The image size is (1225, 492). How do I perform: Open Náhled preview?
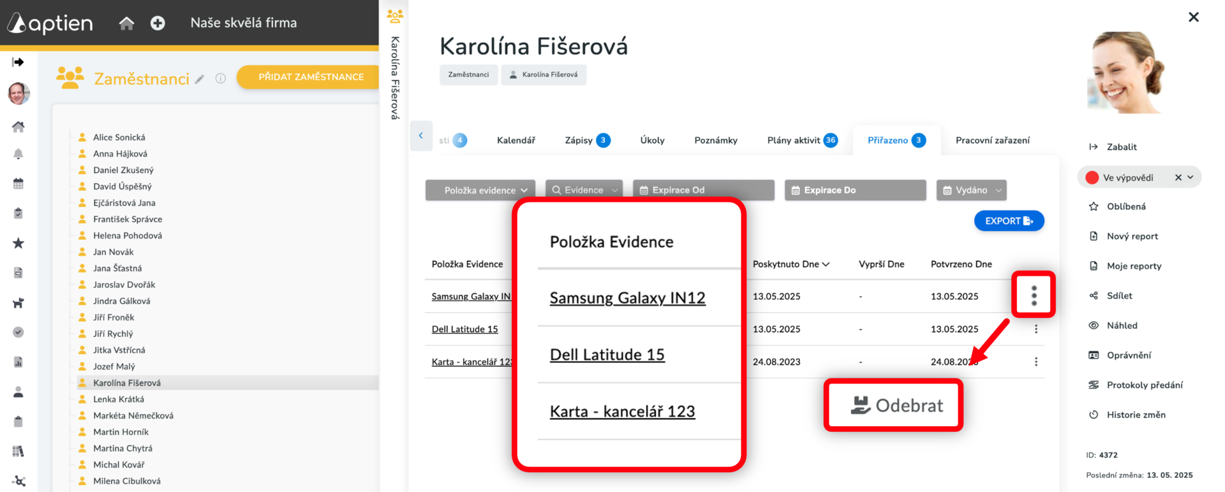point(1113,325)
